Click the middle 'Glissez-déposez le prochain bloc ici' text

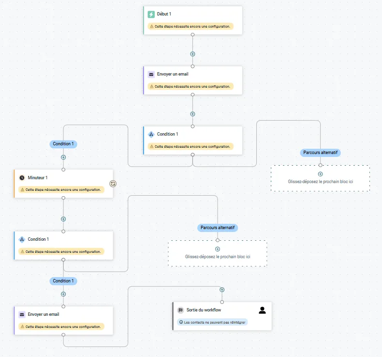[x=218, y=257]
